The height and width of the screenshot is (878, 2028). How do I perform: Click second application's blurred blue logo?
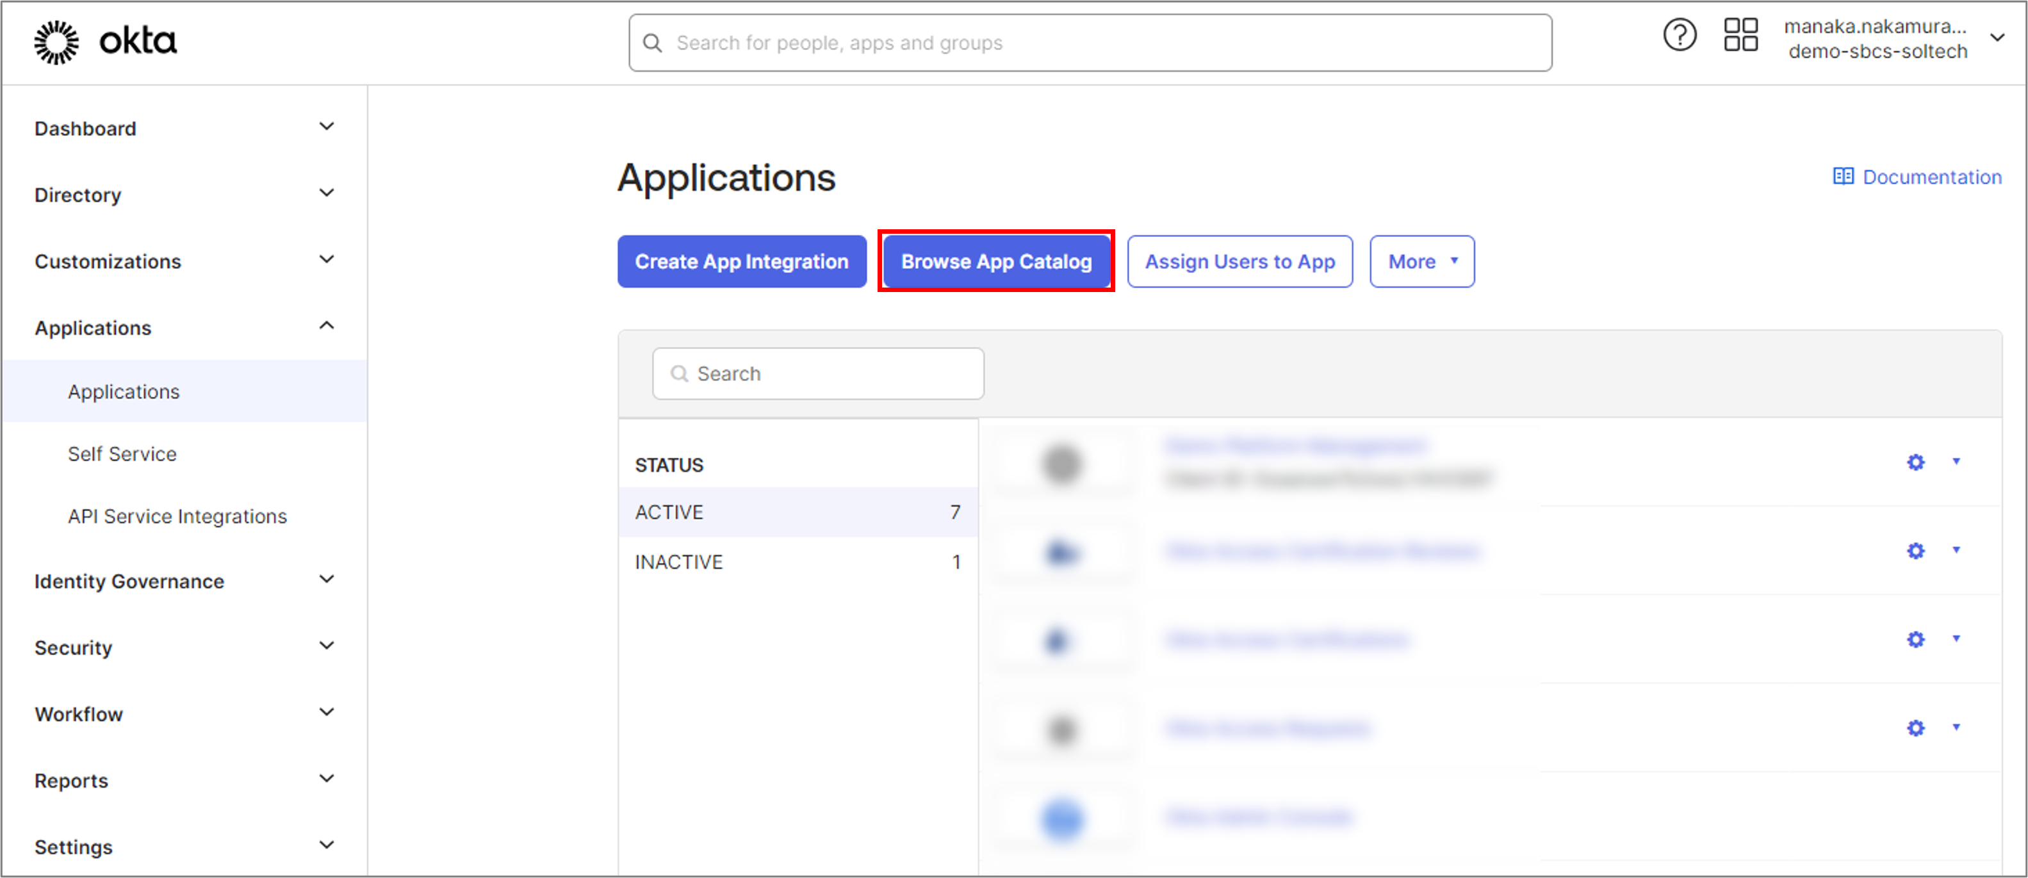point(1062,552)
